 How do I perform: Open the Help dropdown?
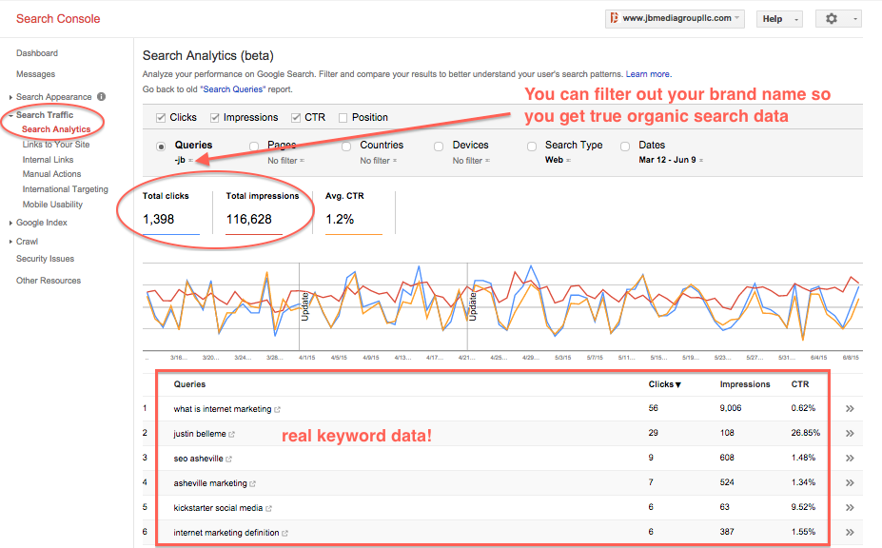pyautogui.click(x=779, y=19)
